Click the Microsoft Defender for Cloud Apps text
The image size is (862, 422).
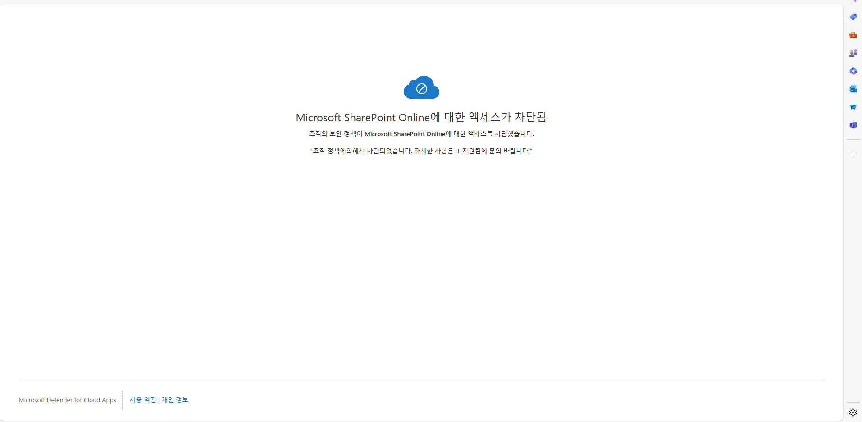click(67, 400)
